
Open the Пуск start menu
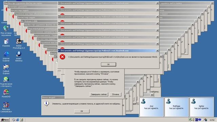tap(5, 120)
